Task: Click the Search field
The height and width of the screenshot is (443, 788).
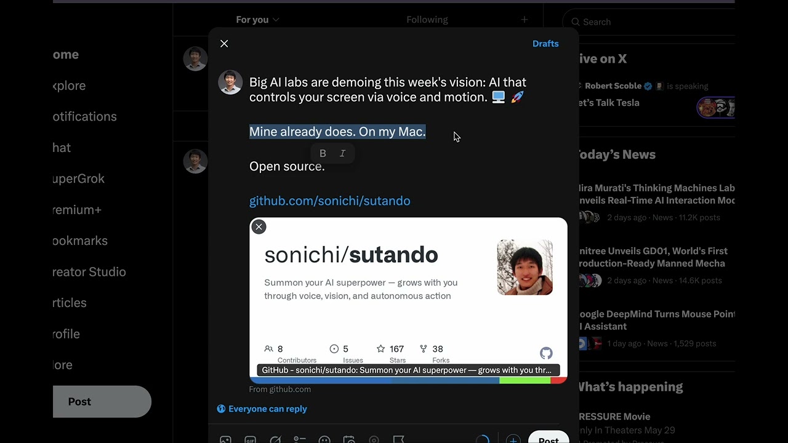Action: point(649,22)
